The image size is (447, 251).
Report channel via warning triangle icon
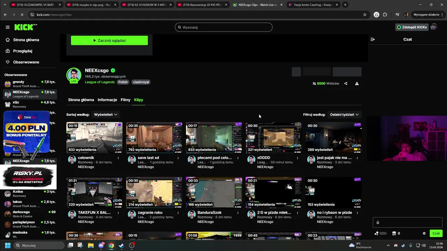[x=357, y=84]
